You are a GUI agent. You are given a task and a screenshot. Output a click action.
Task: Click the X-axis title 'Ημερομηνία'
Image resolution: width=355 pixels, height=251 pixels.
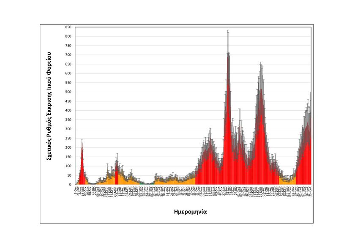(190, 211)
